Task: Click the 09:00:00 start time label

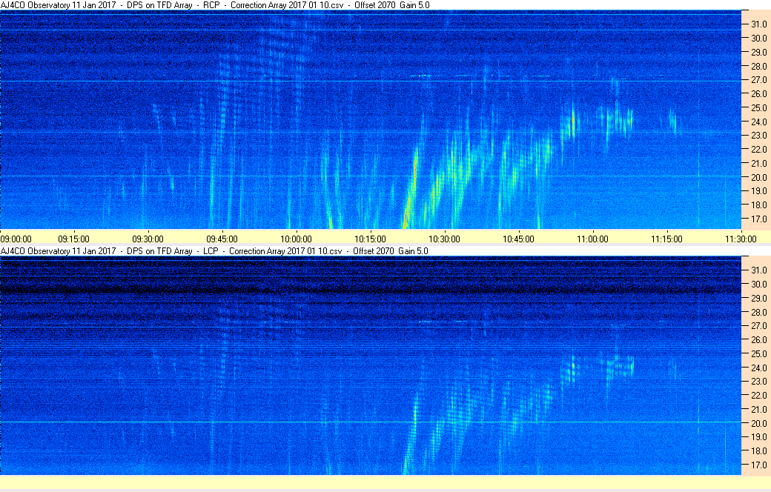Action: [x=16, y=239]
